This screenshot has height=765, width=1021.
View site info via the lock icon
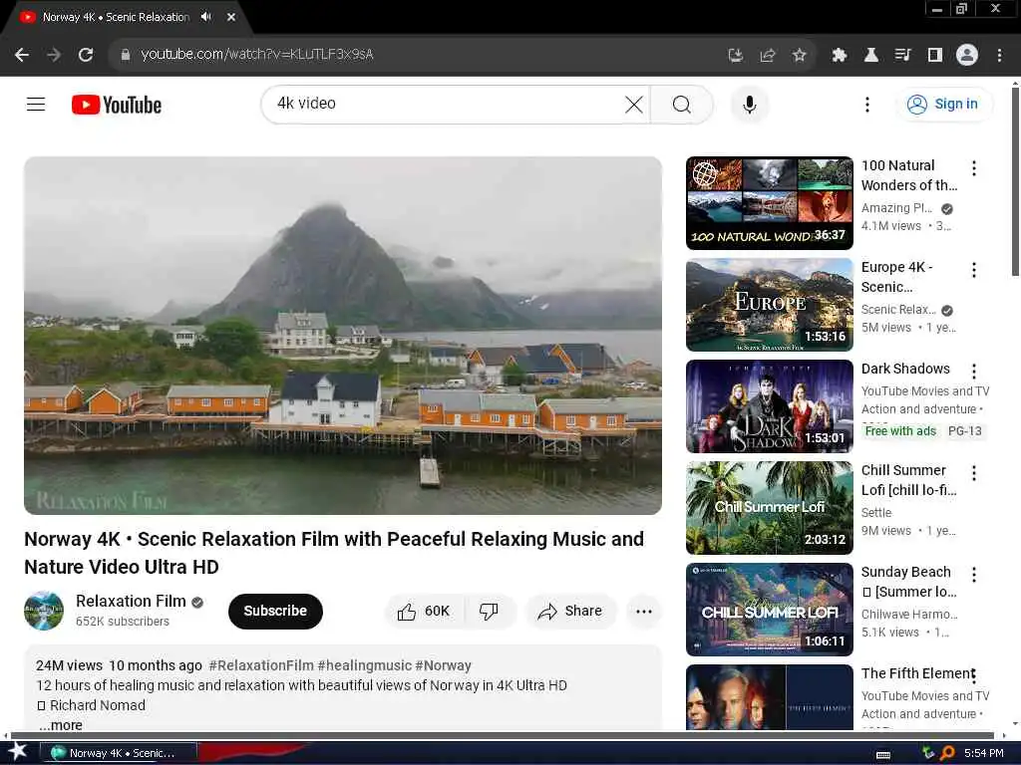pyautogui.click(x=126, y=55)
